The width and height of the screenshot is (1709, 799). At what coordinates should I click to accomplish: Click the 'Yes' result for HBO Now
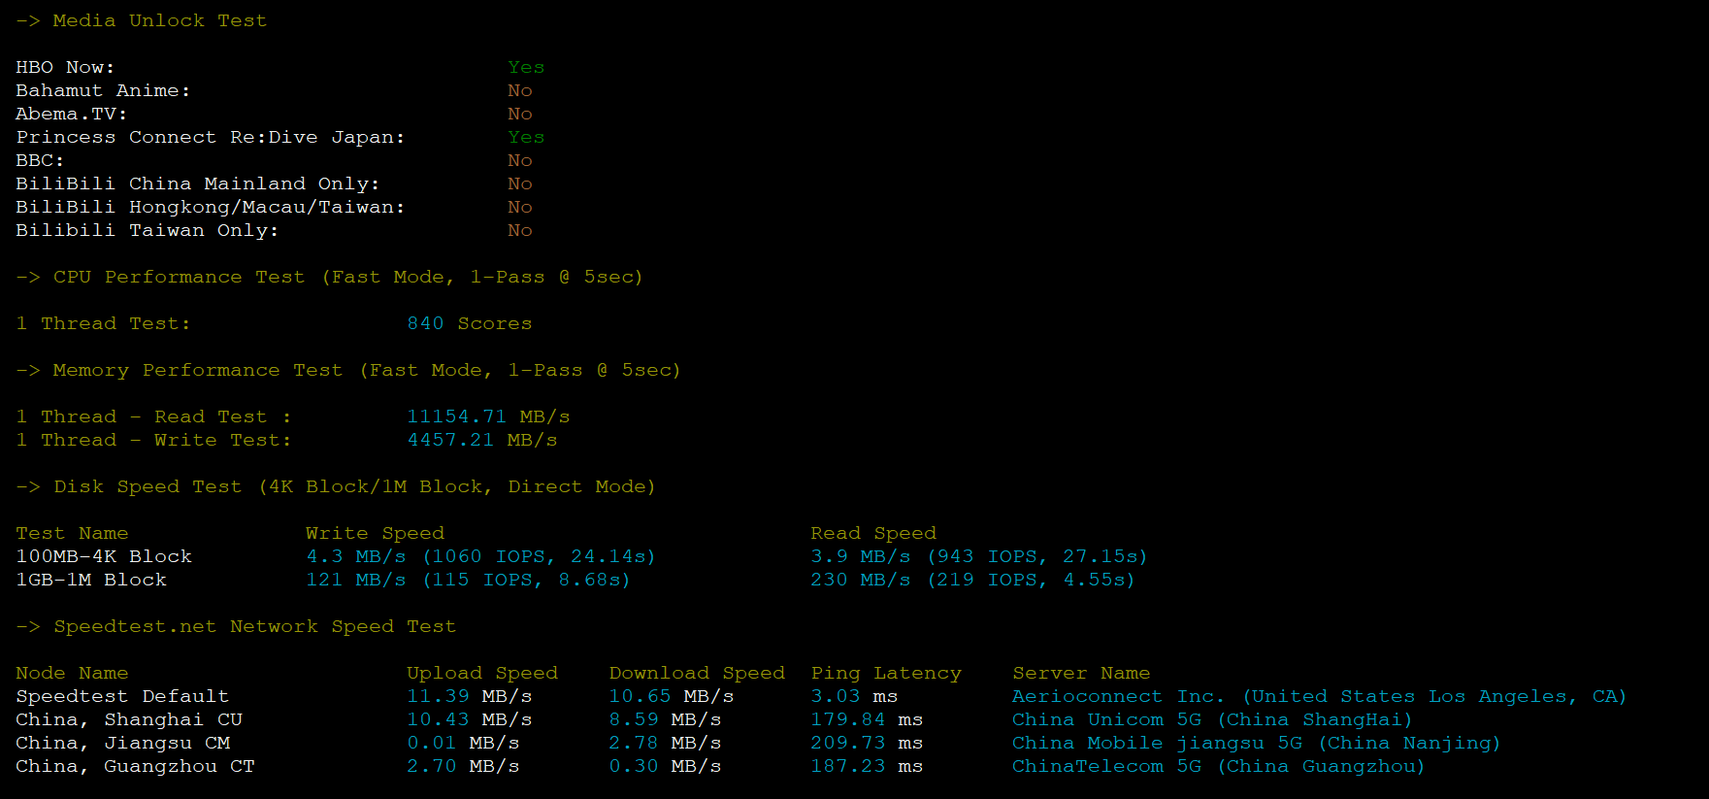pos(526,67)
